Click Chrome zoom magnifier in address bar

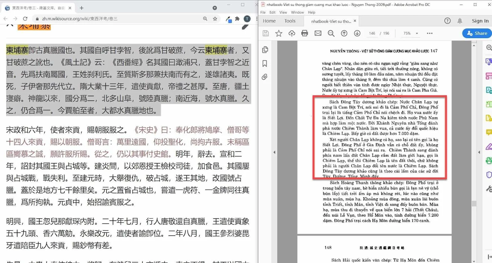205,19
